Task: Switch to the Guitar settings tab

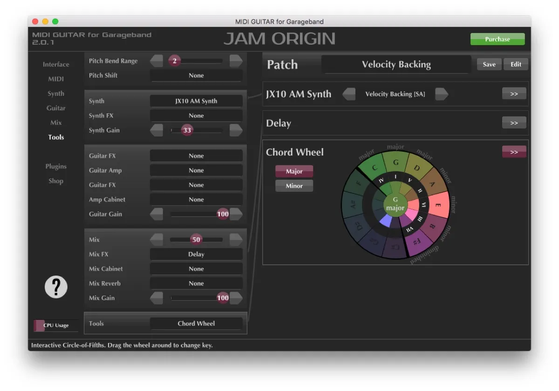Action: 56,108
